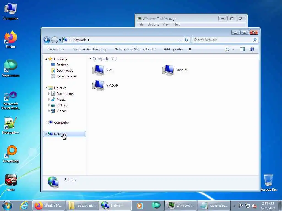
Task: Open the Help menu in Task Manager
Action: (x=177, y=24)
